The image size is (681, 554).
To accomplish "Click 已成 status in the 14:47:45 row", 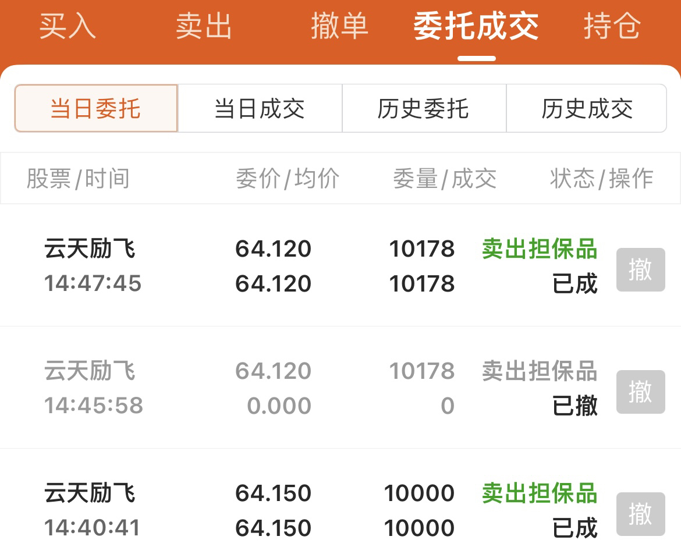I will [x=575, y=283].
